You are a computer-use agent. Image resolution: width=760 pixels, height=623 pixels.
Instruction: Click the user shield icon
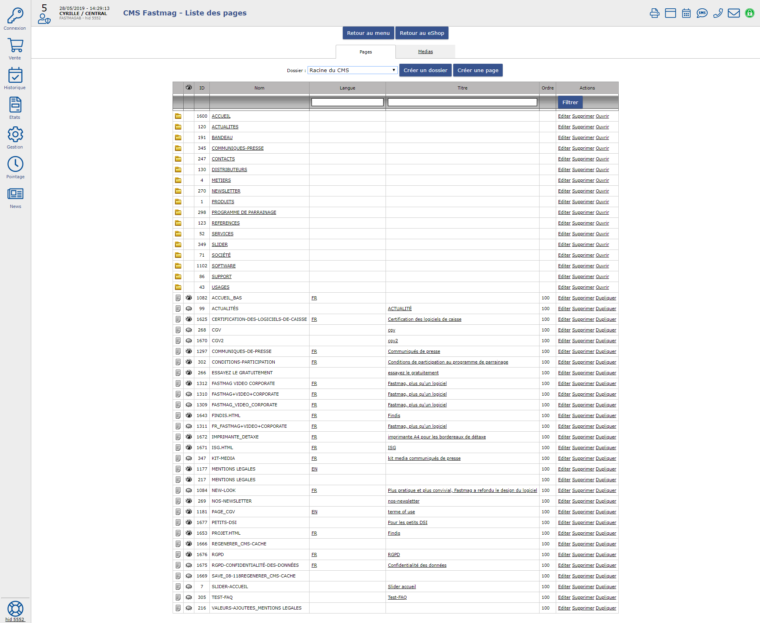44,18
